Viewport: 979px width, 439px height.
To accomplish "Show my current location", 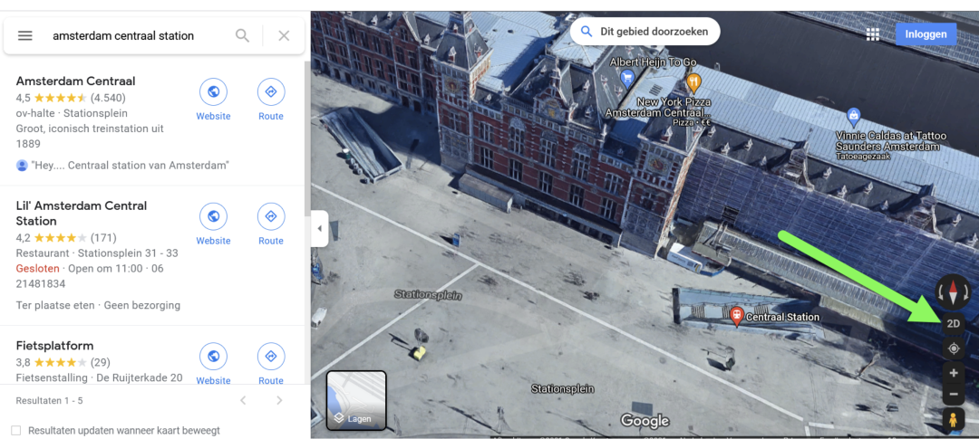I will tap(954, 348).
